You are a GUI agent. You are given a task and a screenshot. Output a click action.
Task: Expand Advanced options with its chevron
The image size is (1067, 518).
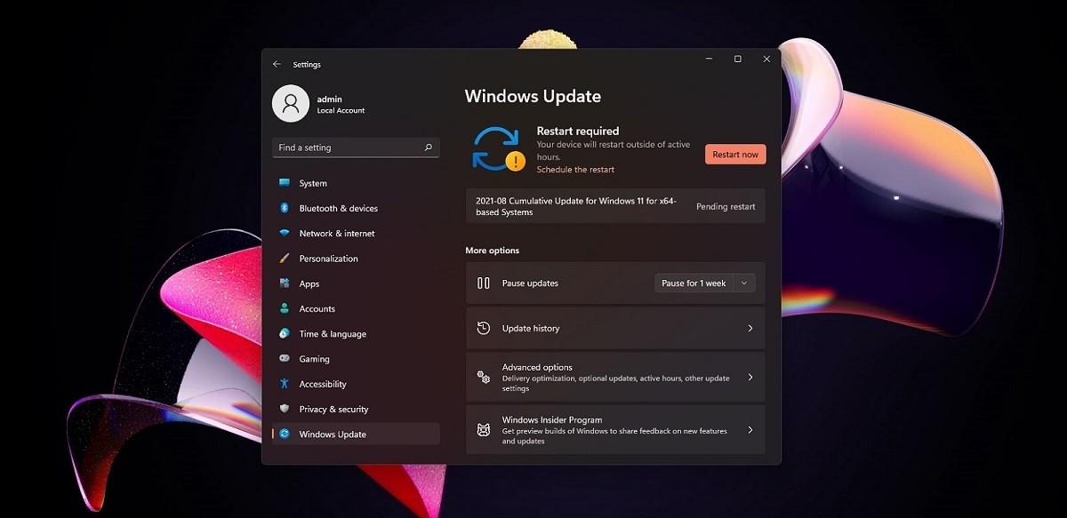(750, 377)
